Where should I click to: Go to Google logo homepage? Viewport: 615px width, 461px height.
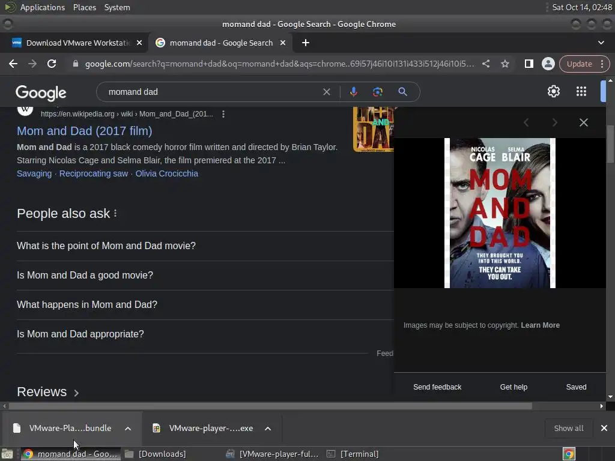pyautogui.click(x=41, y=93)
